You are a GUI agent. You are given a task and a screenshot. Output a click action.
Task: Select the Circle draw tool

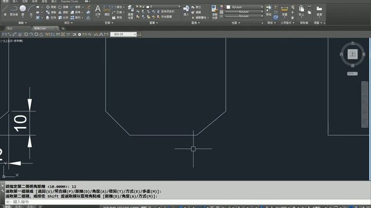click(x=23, y=10)
